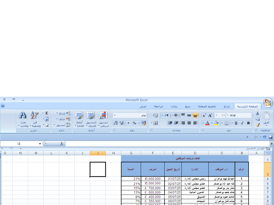This screenshot has height=205, width=274.
Task: Switch to الصفحة الرئيسية tab
Action: tap(248, 106)
